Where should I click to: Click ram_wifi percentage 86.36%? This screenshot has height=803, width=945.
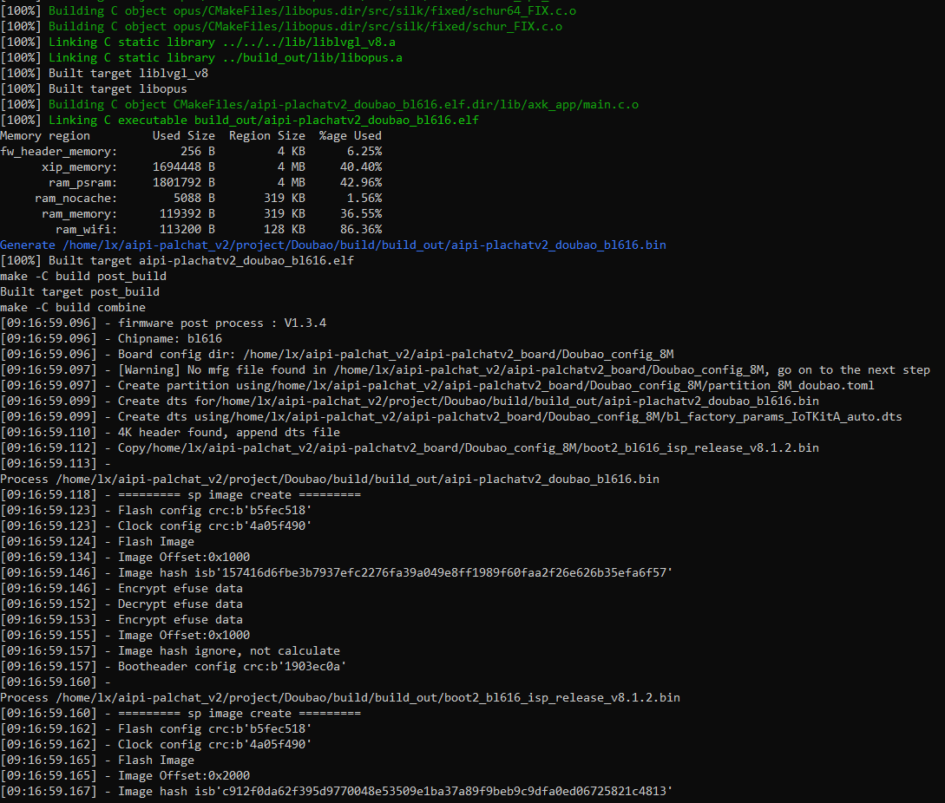tap(361, 230)
